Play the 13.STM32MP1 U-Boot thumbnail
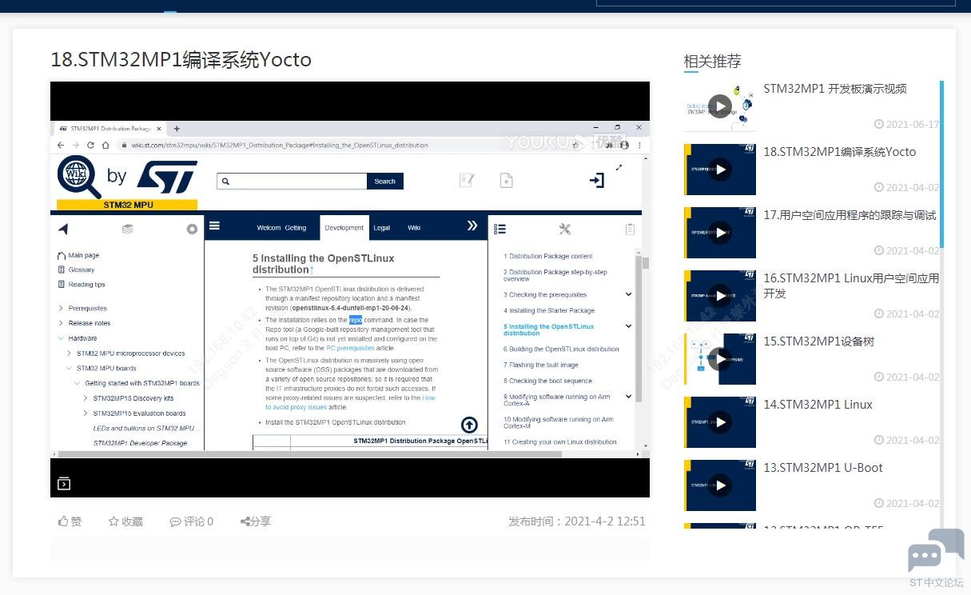This screenshot has width=971, height=595. 720,485
